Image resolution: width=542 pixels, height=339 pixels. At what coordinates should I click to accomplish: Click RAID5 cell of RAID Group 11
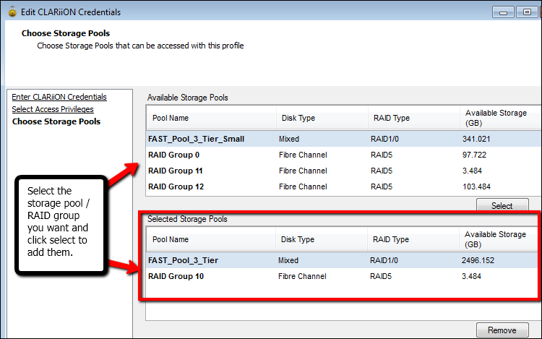coord(382,171)
